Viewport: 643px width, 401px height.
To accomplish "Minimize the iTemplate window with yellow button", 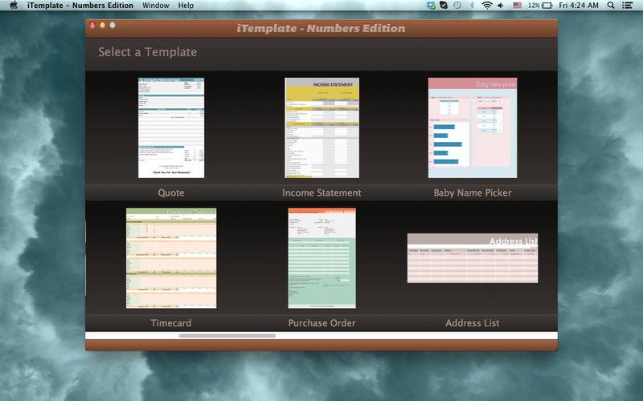I will [x=102, y=26].
